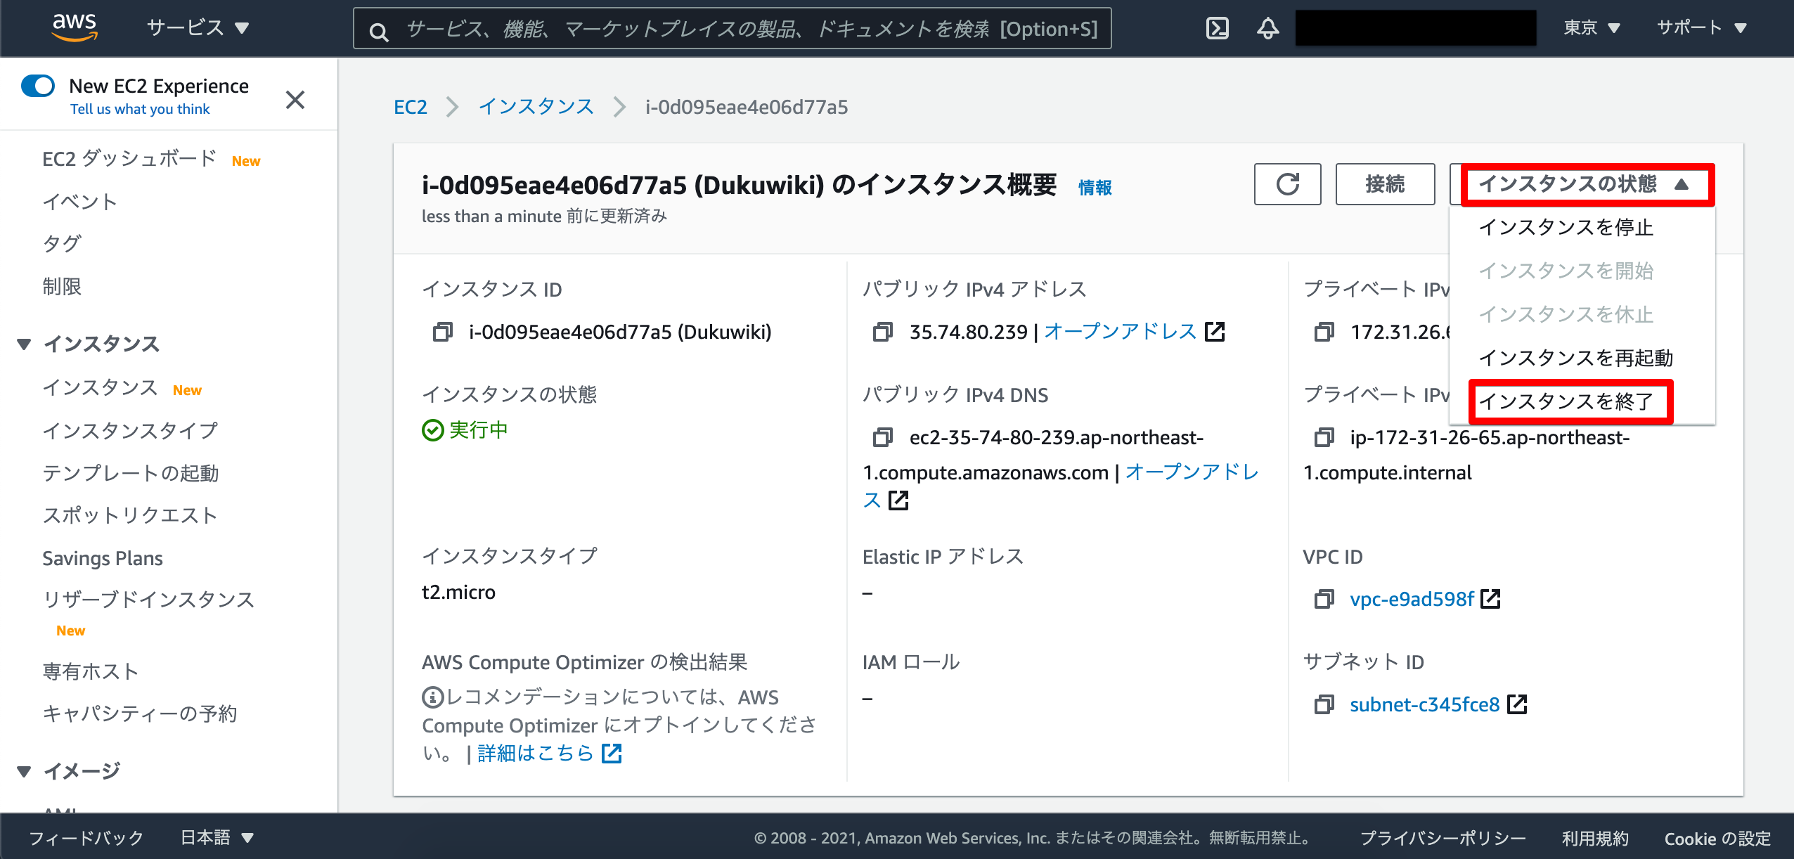This screenshot has width=1794, height=859.
Task: Open the blacked-out account menu
Action: 1416,28
